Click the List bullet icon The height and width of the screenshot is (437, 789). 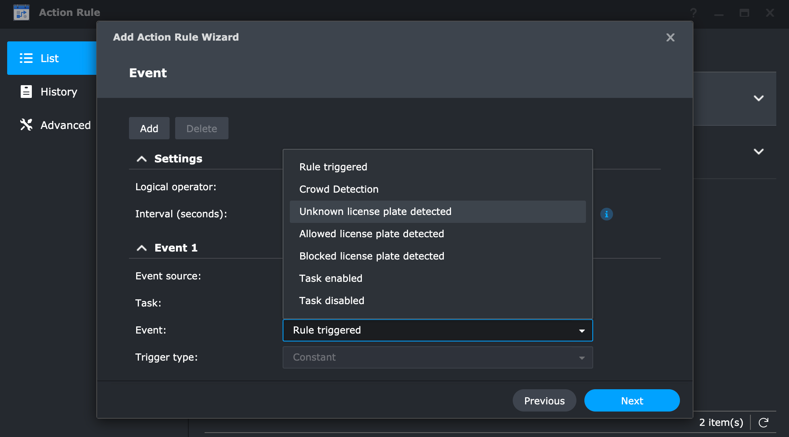point(26,58)
